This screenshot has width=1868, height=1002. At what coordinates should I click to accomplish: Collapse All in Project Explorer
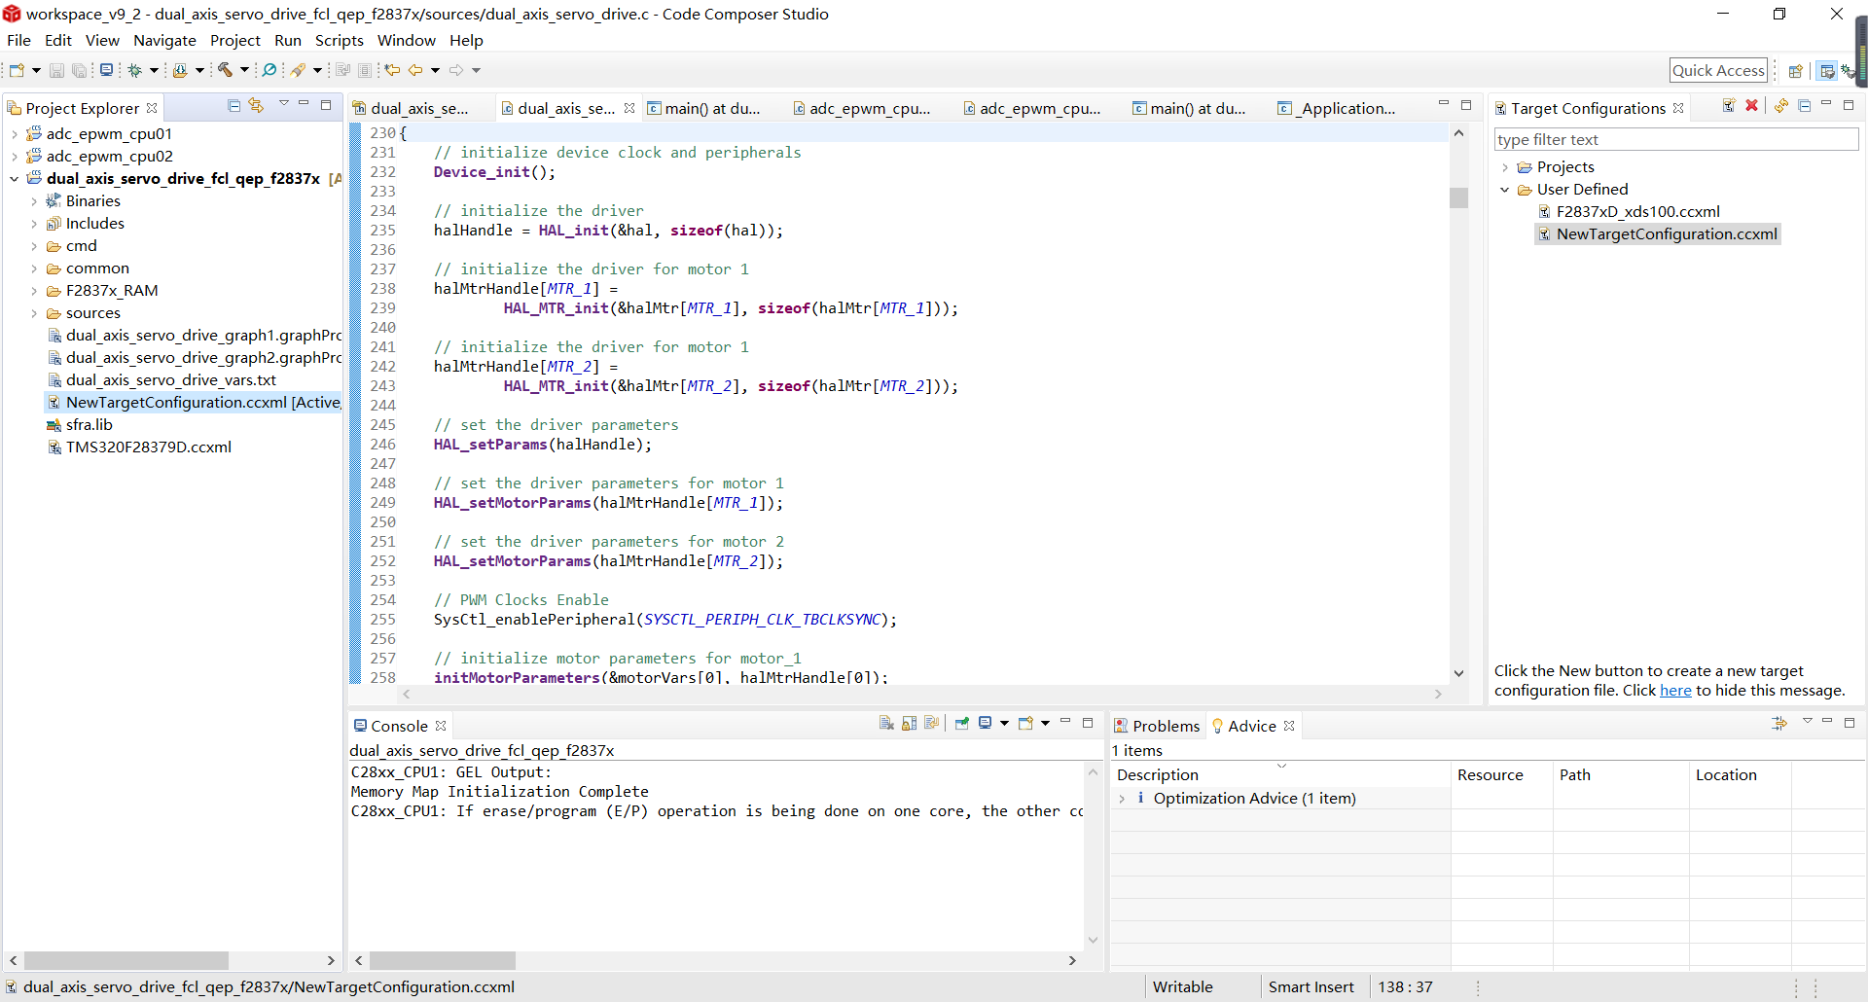coord(234,105)
